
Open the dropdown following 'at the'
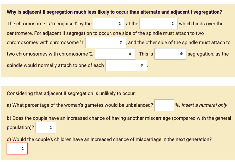coord(158,24)
